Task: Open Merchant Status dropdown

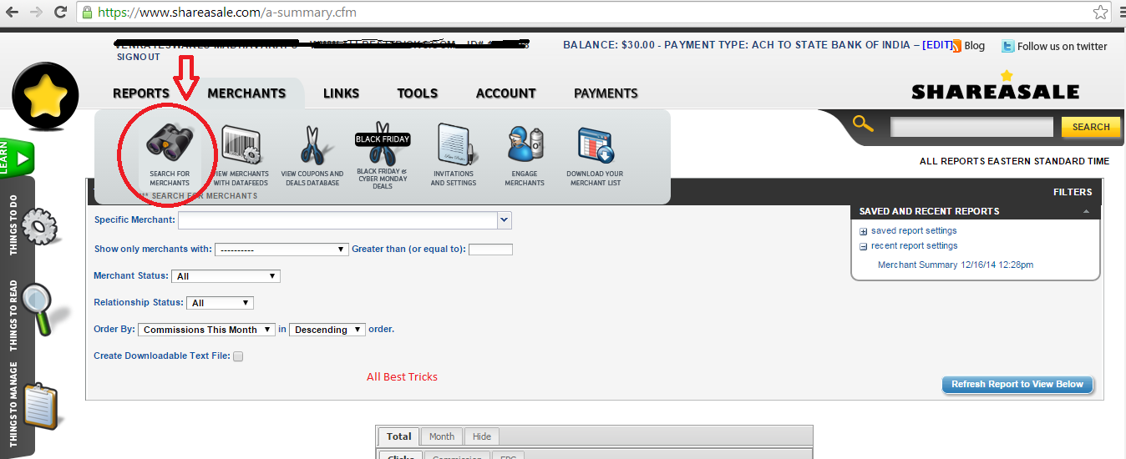Action: (226, 276)
